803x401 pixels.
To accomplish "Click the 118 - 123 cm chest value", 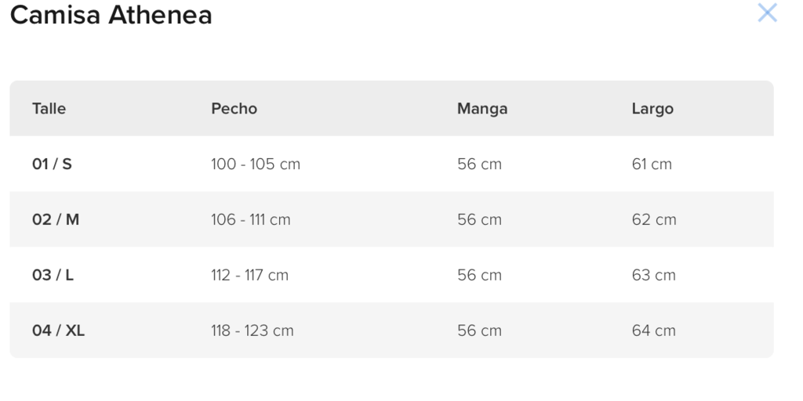I will [x=253, y=331].
